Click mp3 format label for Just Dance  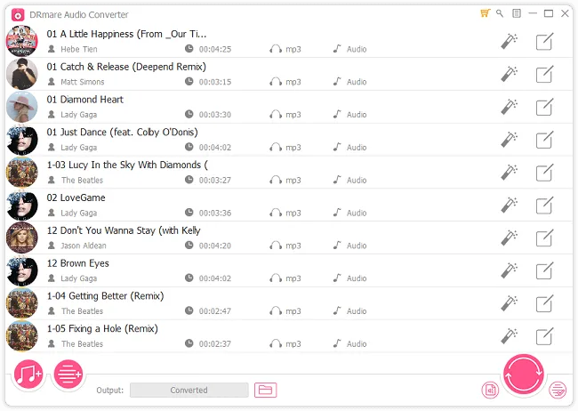coord(293,148)
